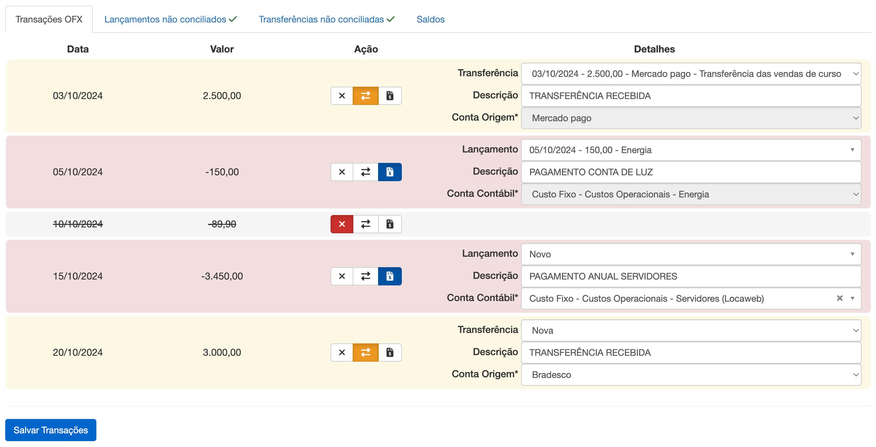Image resolution: width=876 pixels, height=447 pixels.
Task: Open Transferências não conciliadas tab
Action: (326, 20)
